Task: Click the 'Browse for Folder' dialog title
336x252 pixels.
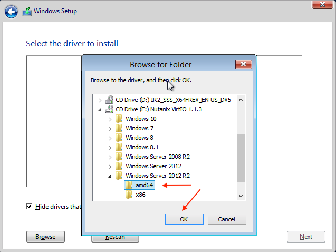Action: 160,65
